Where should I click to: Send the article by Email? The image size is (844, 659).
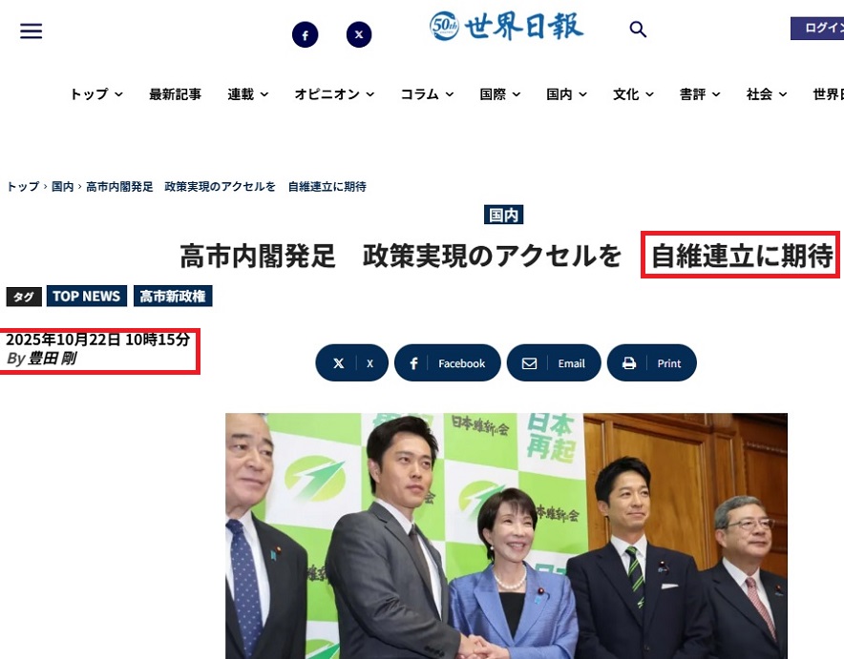(x=554, y=363)
